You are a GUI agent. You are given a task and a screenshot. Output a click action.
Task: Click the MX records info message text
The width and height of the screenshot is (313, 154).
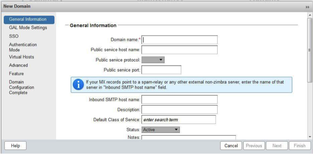tap(185, 85)
